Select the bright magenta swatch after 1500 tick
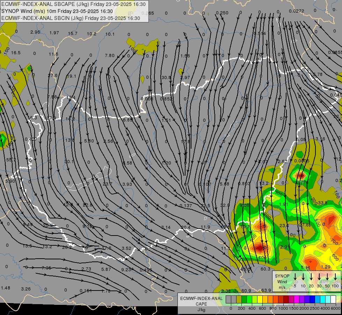 point(297,300)
